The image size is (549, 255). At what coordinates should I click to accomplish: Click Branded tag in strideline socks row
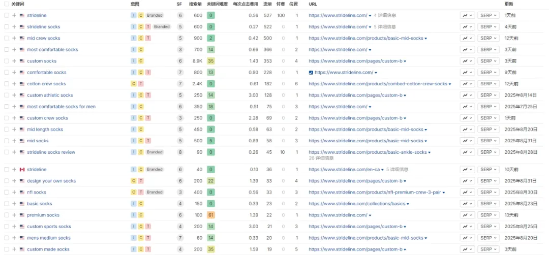pos(162,26)
